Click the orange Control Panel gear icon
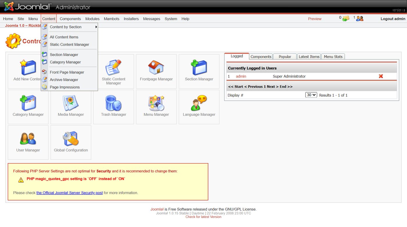This screenshot has width=407, height=227. click(13, 41)
